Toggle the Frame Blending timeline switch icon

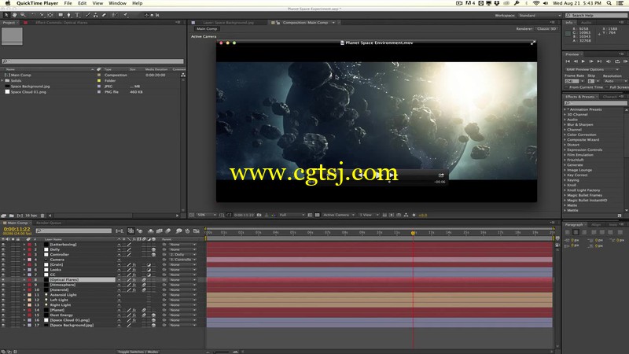tap(160, 230)
